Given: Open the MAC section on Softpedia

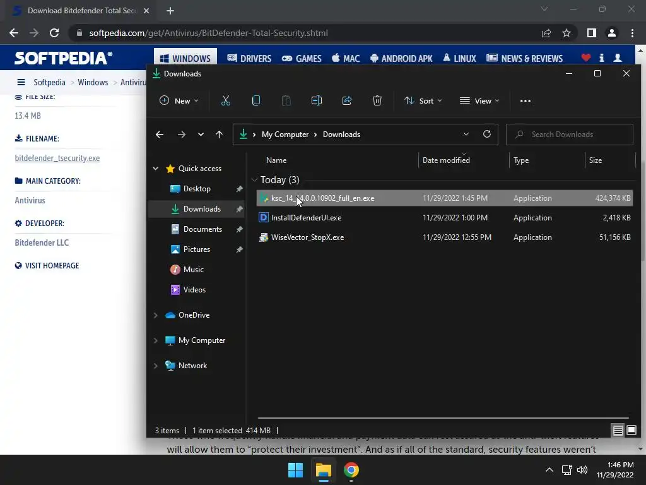Looking at the screenshot, I should click(346, 59).
